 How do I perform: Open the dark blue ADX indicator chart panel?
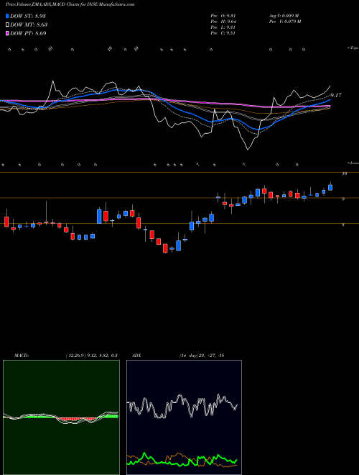pyautogui.click(x=184, y=417)
